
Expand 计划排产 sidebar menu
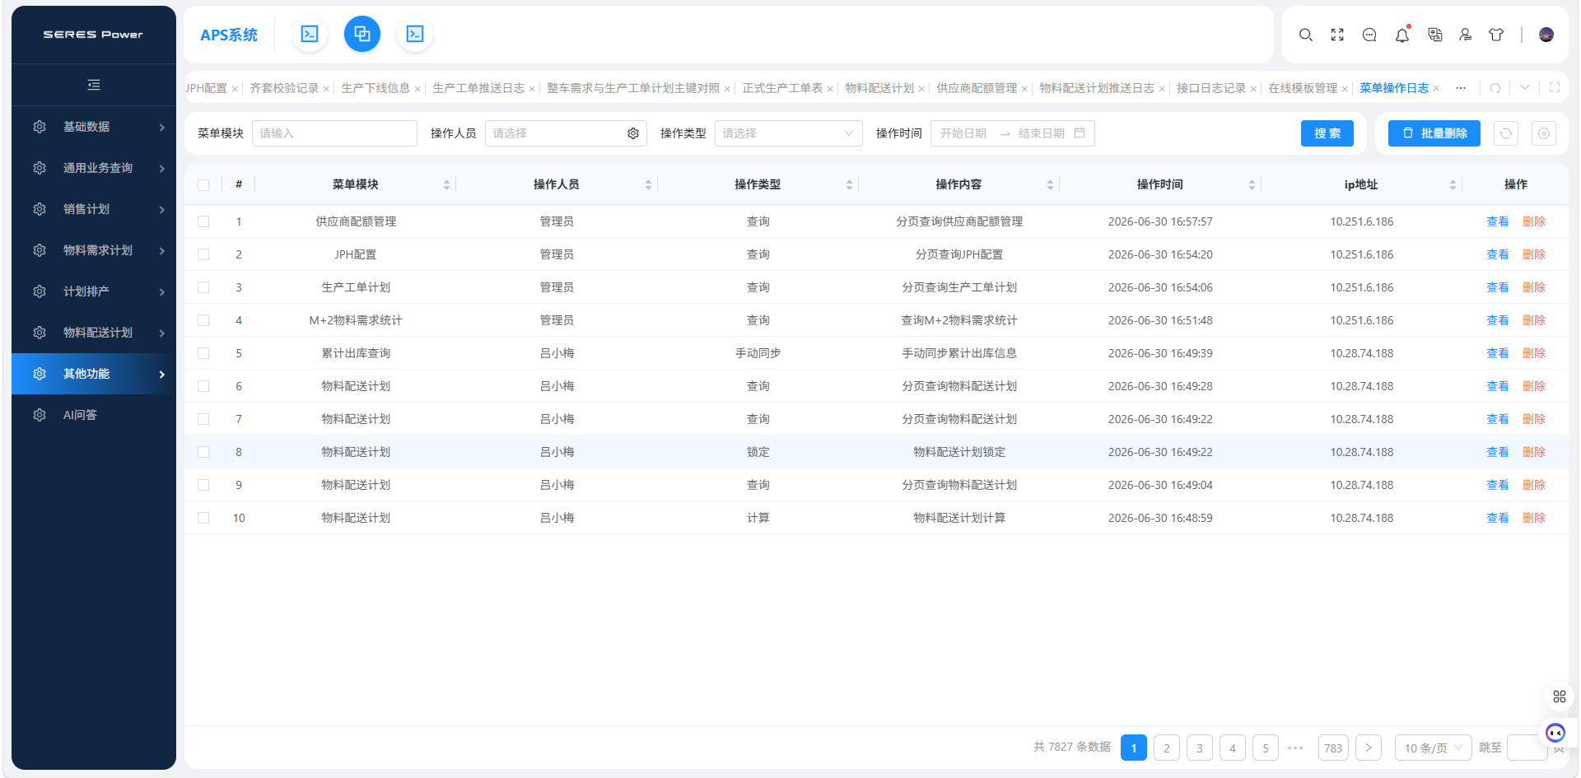coord(94,291)
